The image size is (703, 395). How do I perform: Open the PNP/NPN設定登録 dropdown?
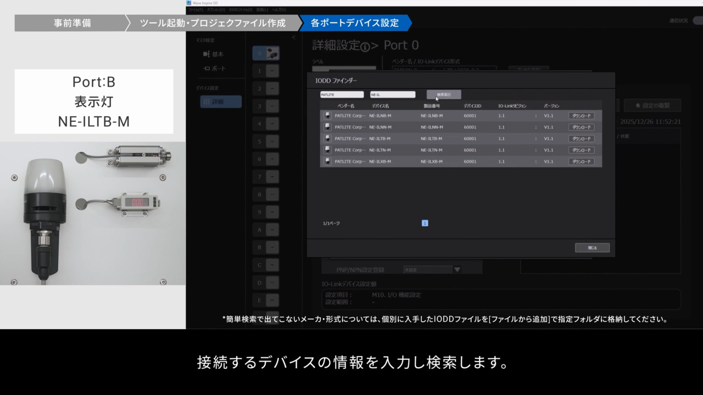pos(456,269)
